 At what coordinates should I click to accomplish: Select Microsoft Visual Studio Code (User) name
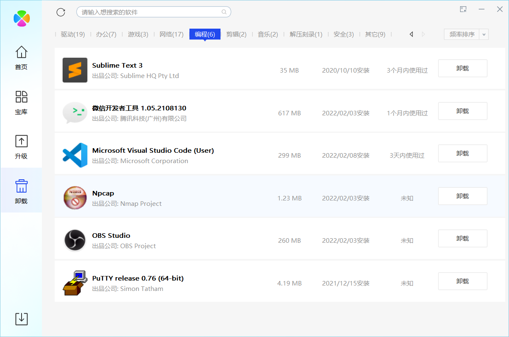(153, 151)
